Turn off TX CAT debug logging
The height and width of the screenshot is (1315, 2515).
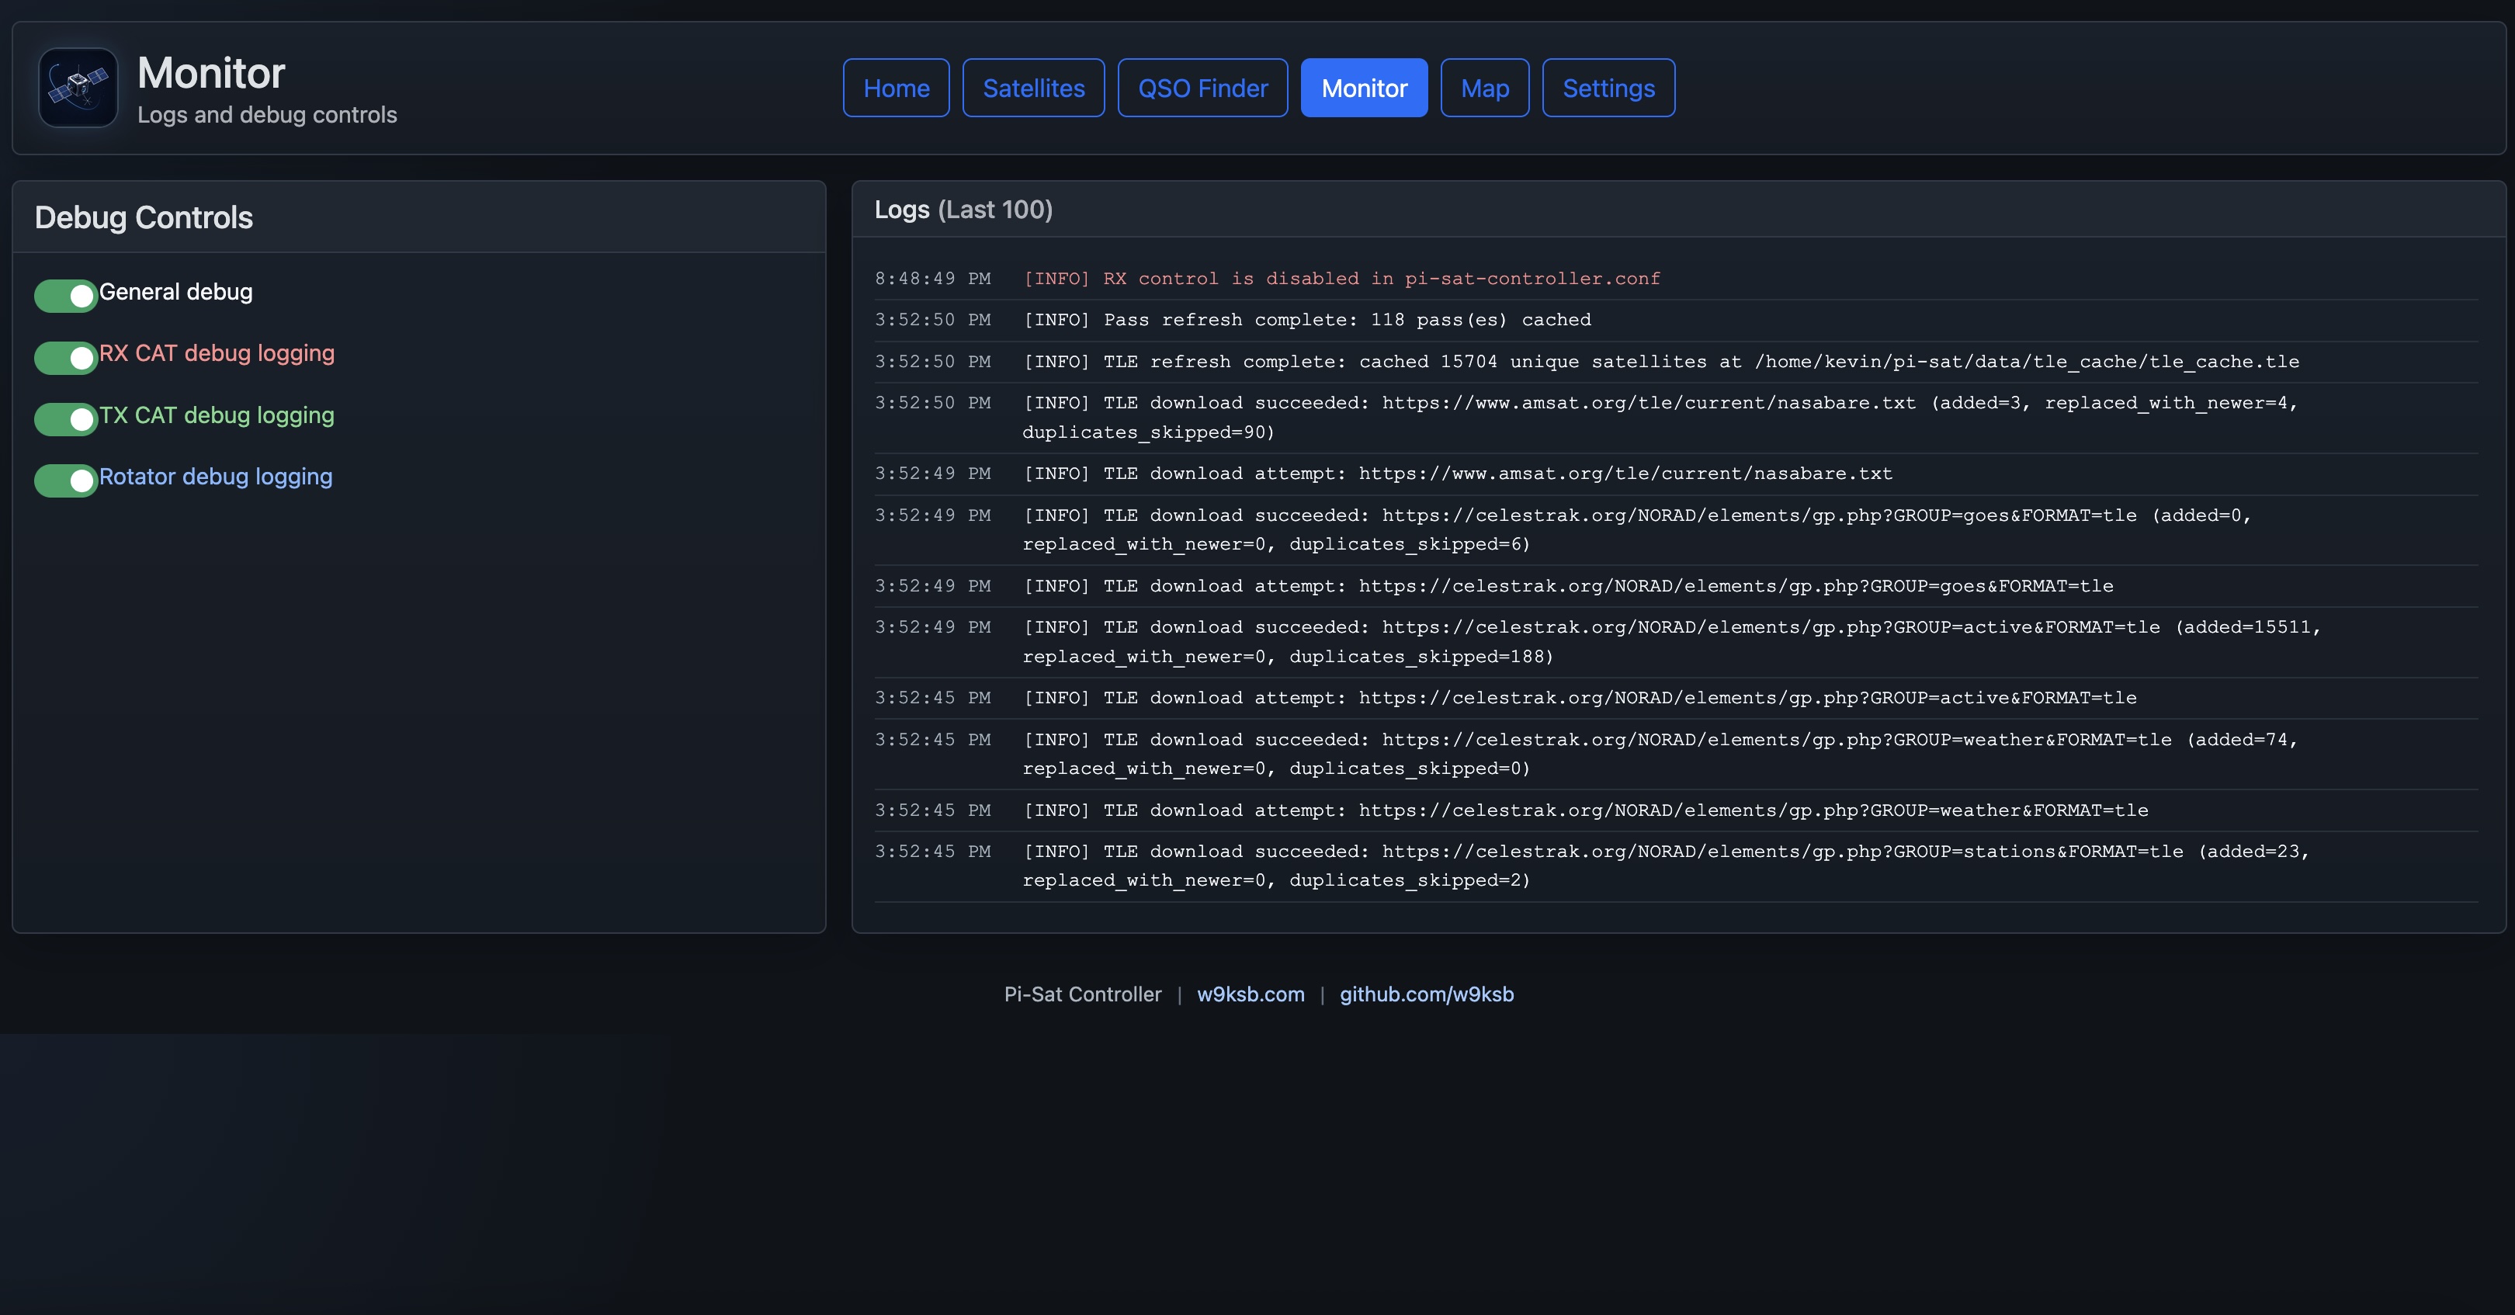point(65,419)
